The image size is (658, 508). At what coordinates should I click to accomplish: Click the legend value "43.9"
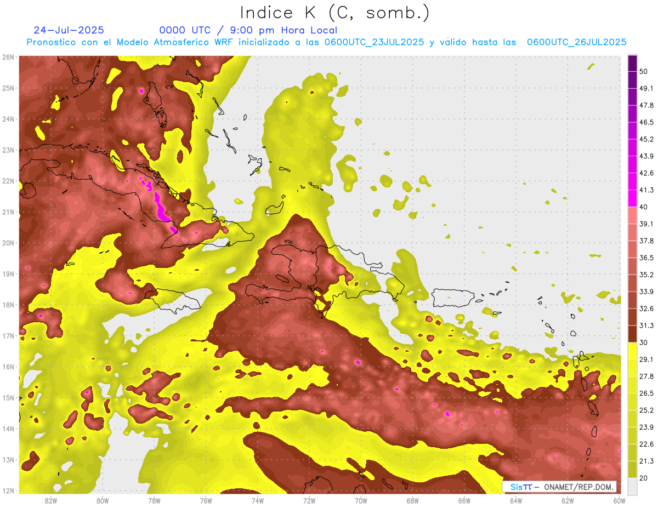[x=646, y=156]
